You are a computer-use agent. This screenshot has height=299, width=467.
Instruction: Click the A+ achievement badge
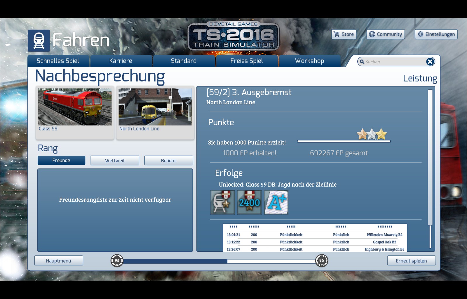click(276, 202)
